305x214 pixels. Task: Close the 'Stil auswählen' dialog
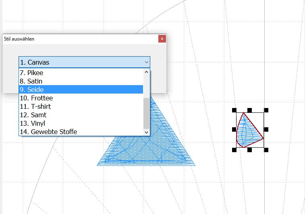click(162, 39)
